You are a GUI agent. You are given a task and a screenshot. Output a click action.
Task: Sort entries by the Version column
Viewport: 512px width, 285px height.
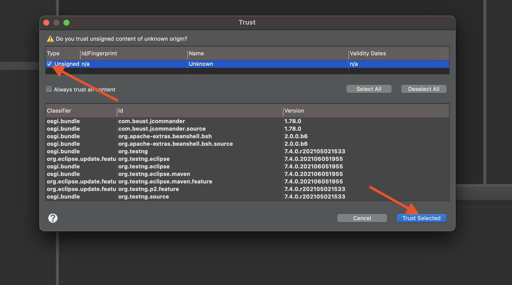[x=294, y=111]
